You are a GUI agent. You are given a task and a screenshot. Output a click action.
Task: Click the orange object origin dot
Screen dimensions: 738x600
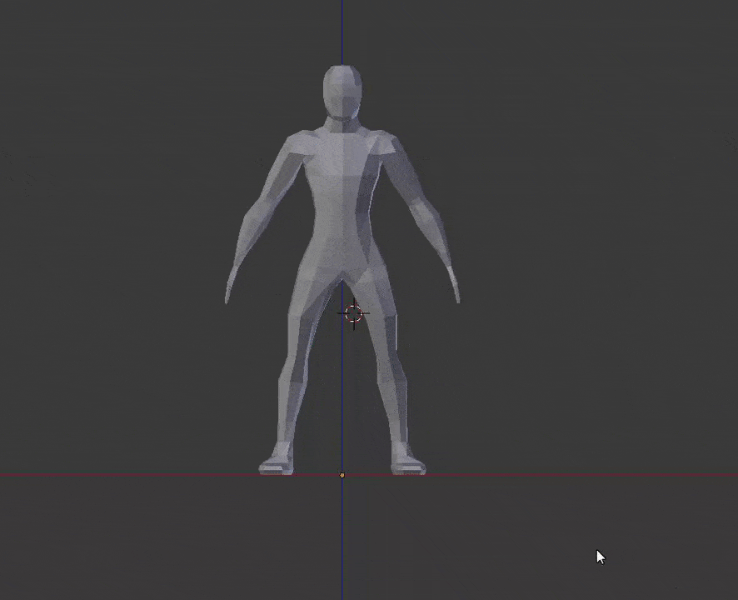(342, 476)
